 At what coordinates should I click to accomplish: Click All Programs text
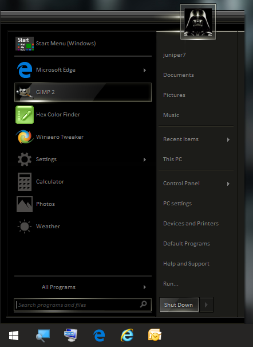(58, 287)
